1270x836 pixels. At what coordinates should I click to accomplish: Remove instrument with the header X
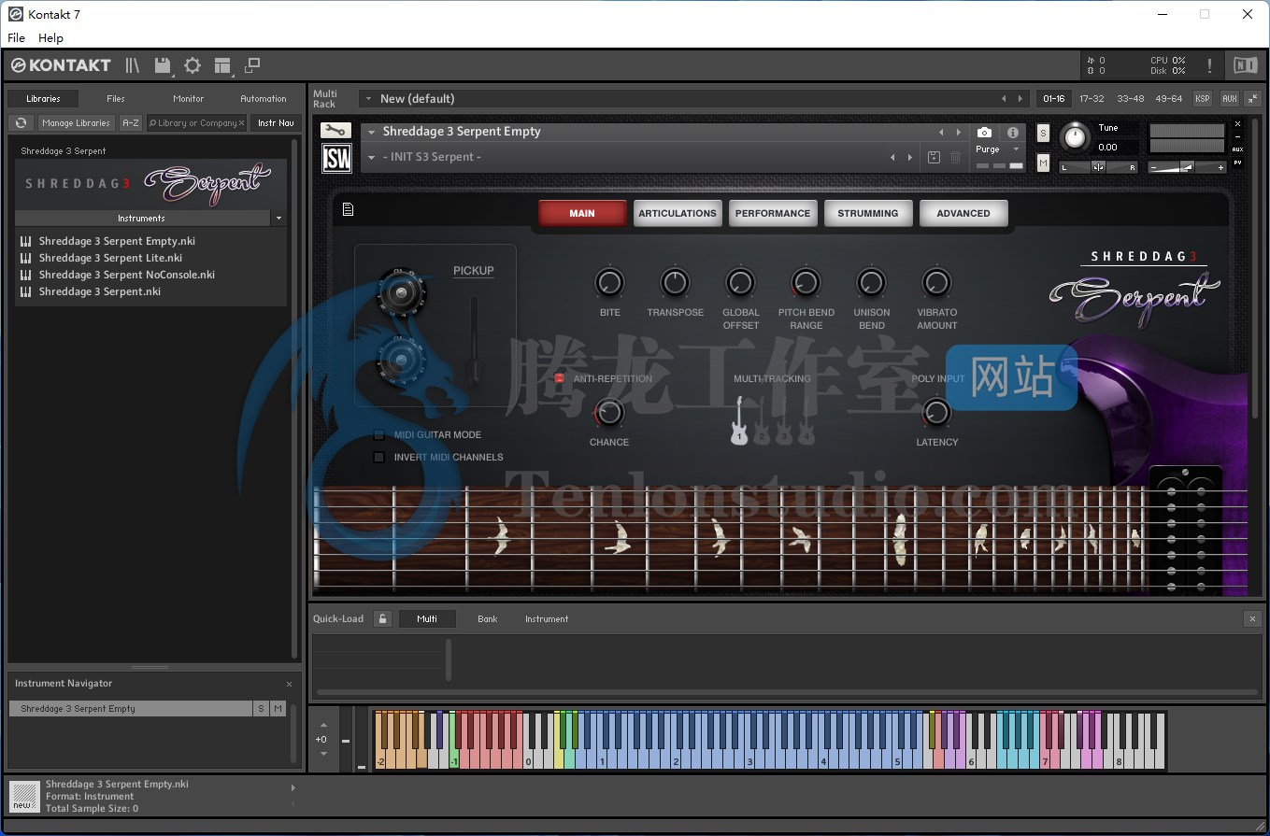(x=1237, y=123)
